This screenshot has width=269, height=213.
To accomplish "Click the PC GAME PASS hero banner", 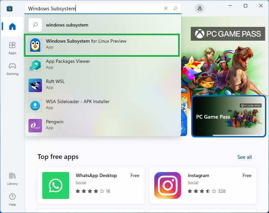I will pyautogui.click(x=228, y=34).
